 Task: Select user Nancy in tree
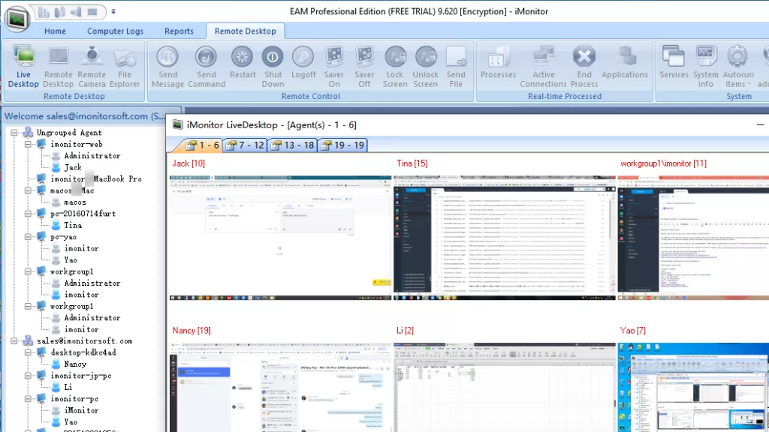click(75, 364)
